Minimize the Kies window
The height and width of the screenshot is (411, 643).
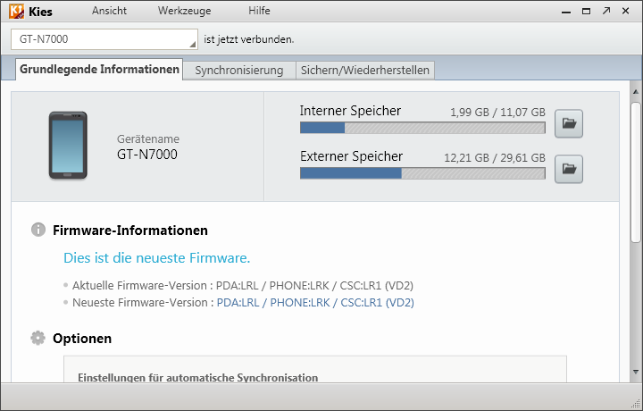click(564, 12)
